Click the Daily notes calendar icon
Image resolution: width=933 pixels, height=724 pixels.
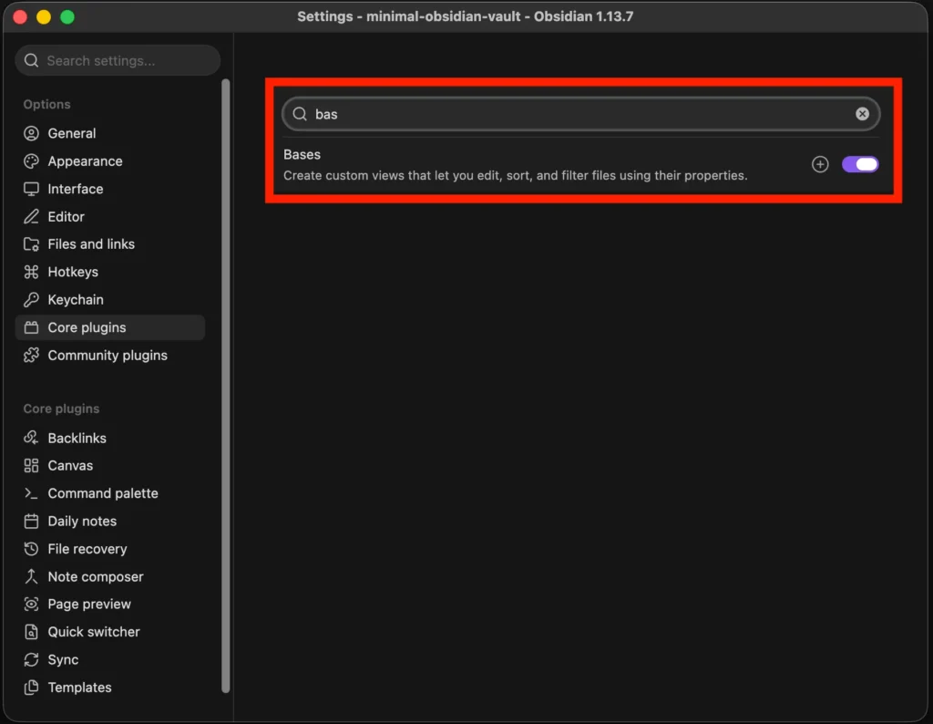click(31, 521)
